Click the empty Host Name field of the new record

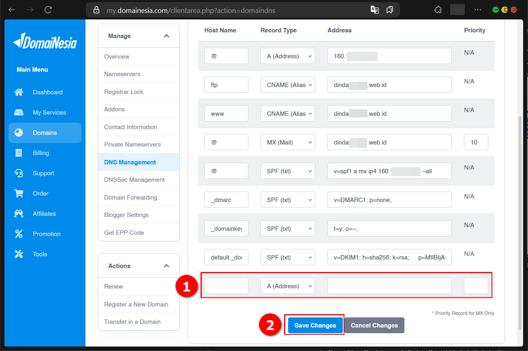pos(226,286)
